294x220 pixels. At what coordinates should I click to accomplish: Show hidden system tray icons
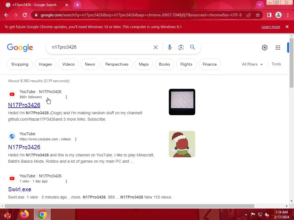click(x=246, y=215)
